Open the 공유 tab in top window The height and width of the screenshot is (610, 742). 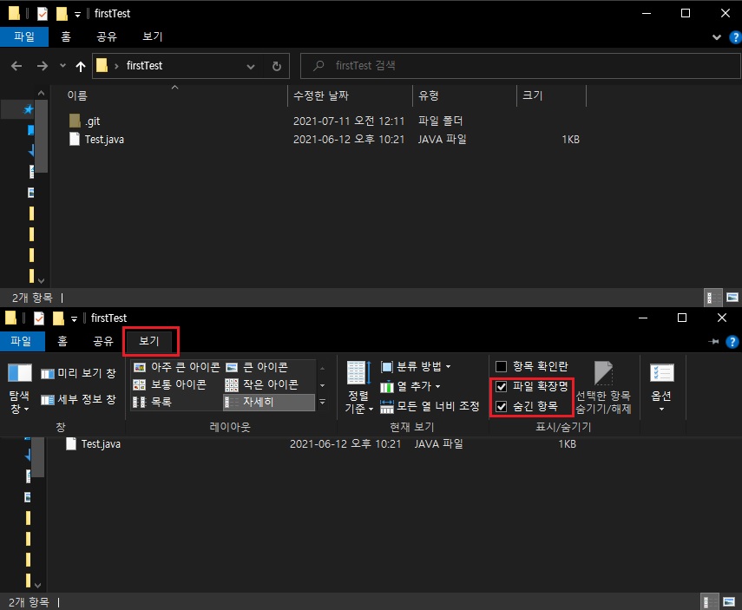pos(107,36)
